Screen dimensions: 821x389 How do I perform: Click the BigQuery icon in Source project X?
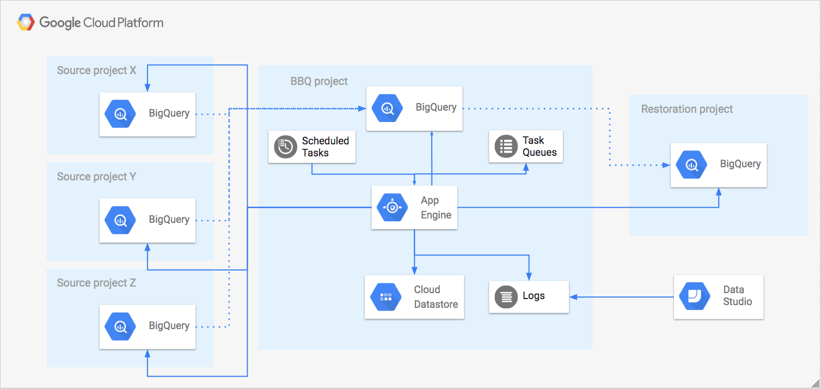pos(120,113)
